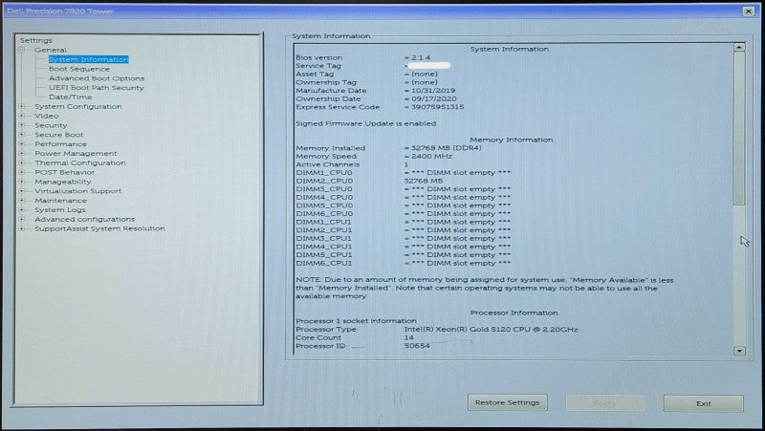Select System Information in the tree
Screen dimensions: 765x431
(88, 59)
